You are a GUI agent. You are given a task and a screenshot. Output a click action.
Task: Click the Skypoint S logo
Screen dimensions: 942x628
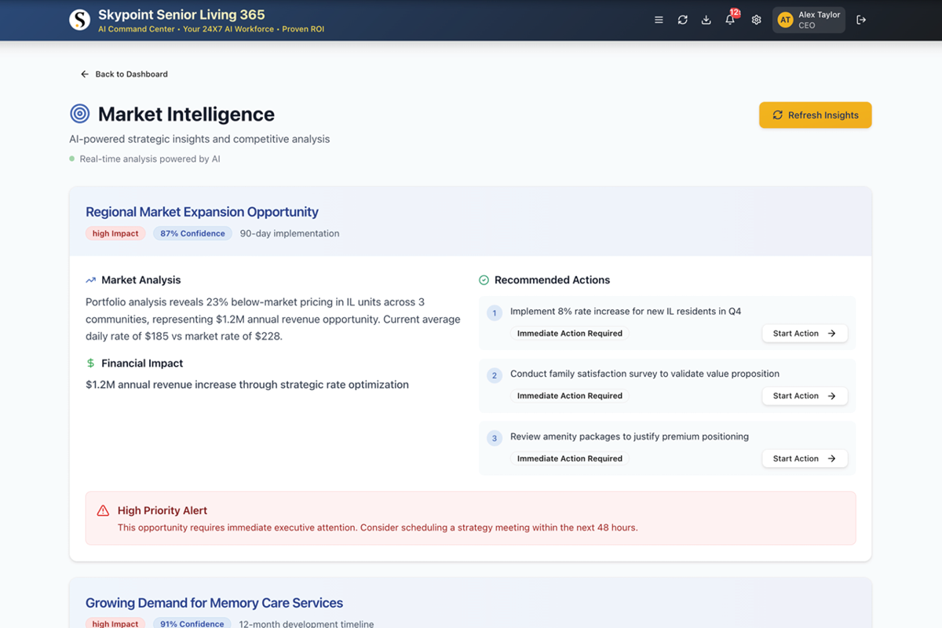click(79, 20)
